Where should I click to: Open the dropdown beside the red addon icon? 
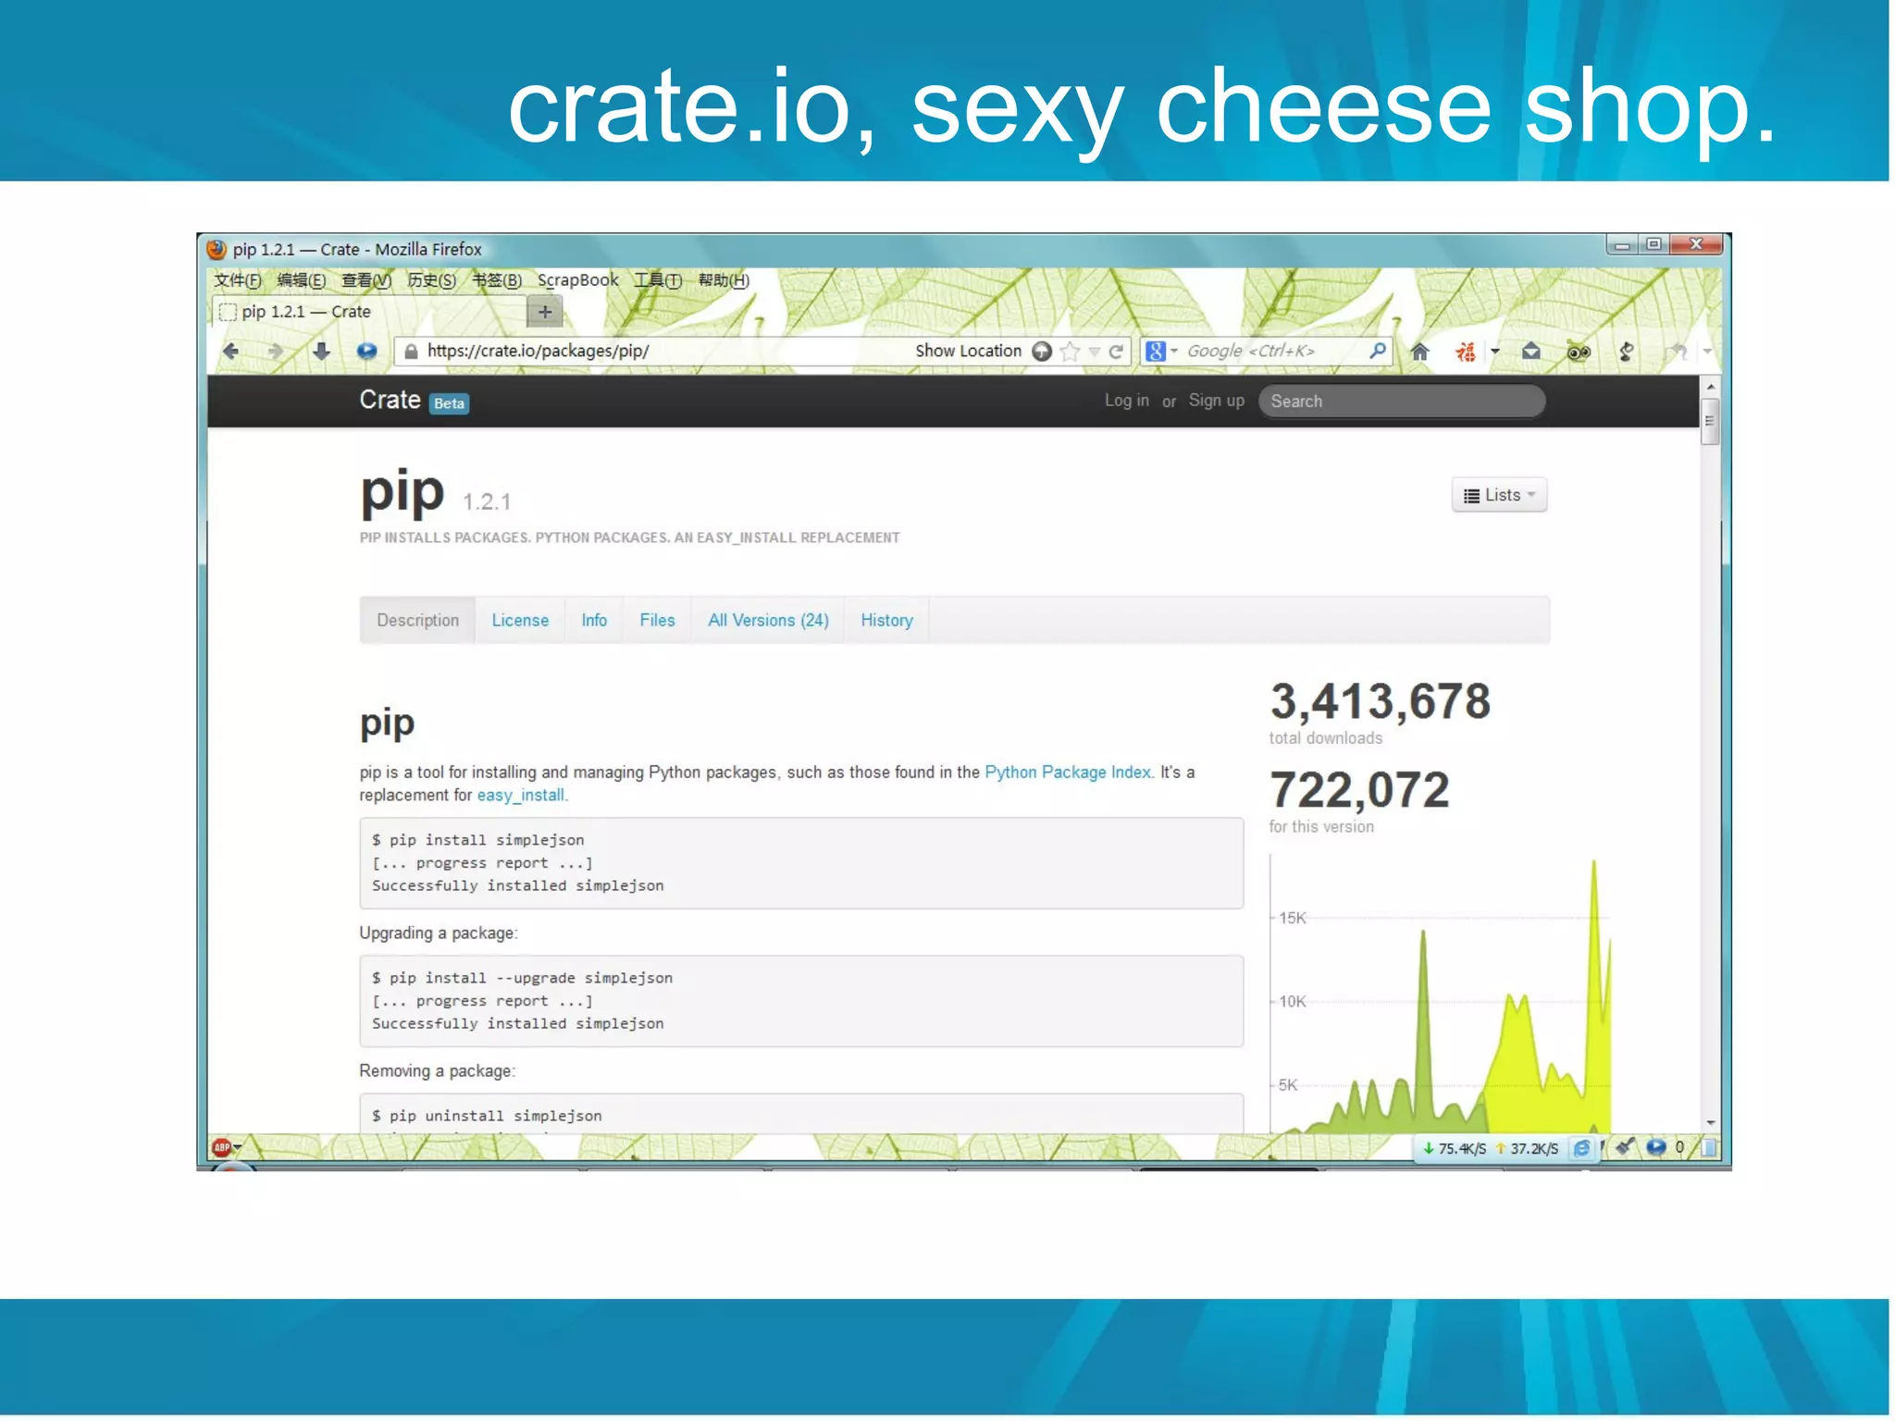click(x=1494, y=351)
